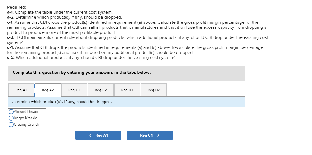Click the Determine which product(s) instruction bar
312x155 pixels.
point(126,102)
